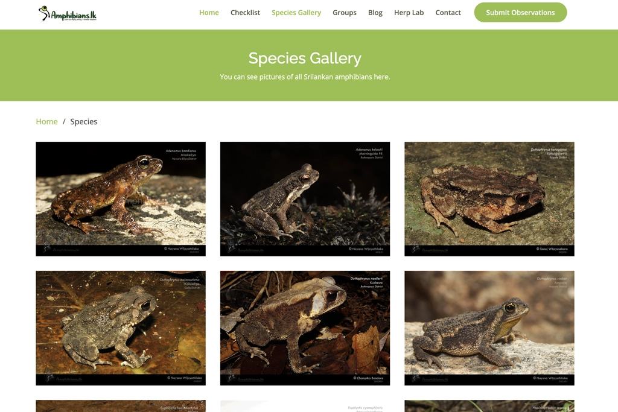618x412 pixels.
Task: Open the Adenomus kandianus photo
Action: coord(121,198)
